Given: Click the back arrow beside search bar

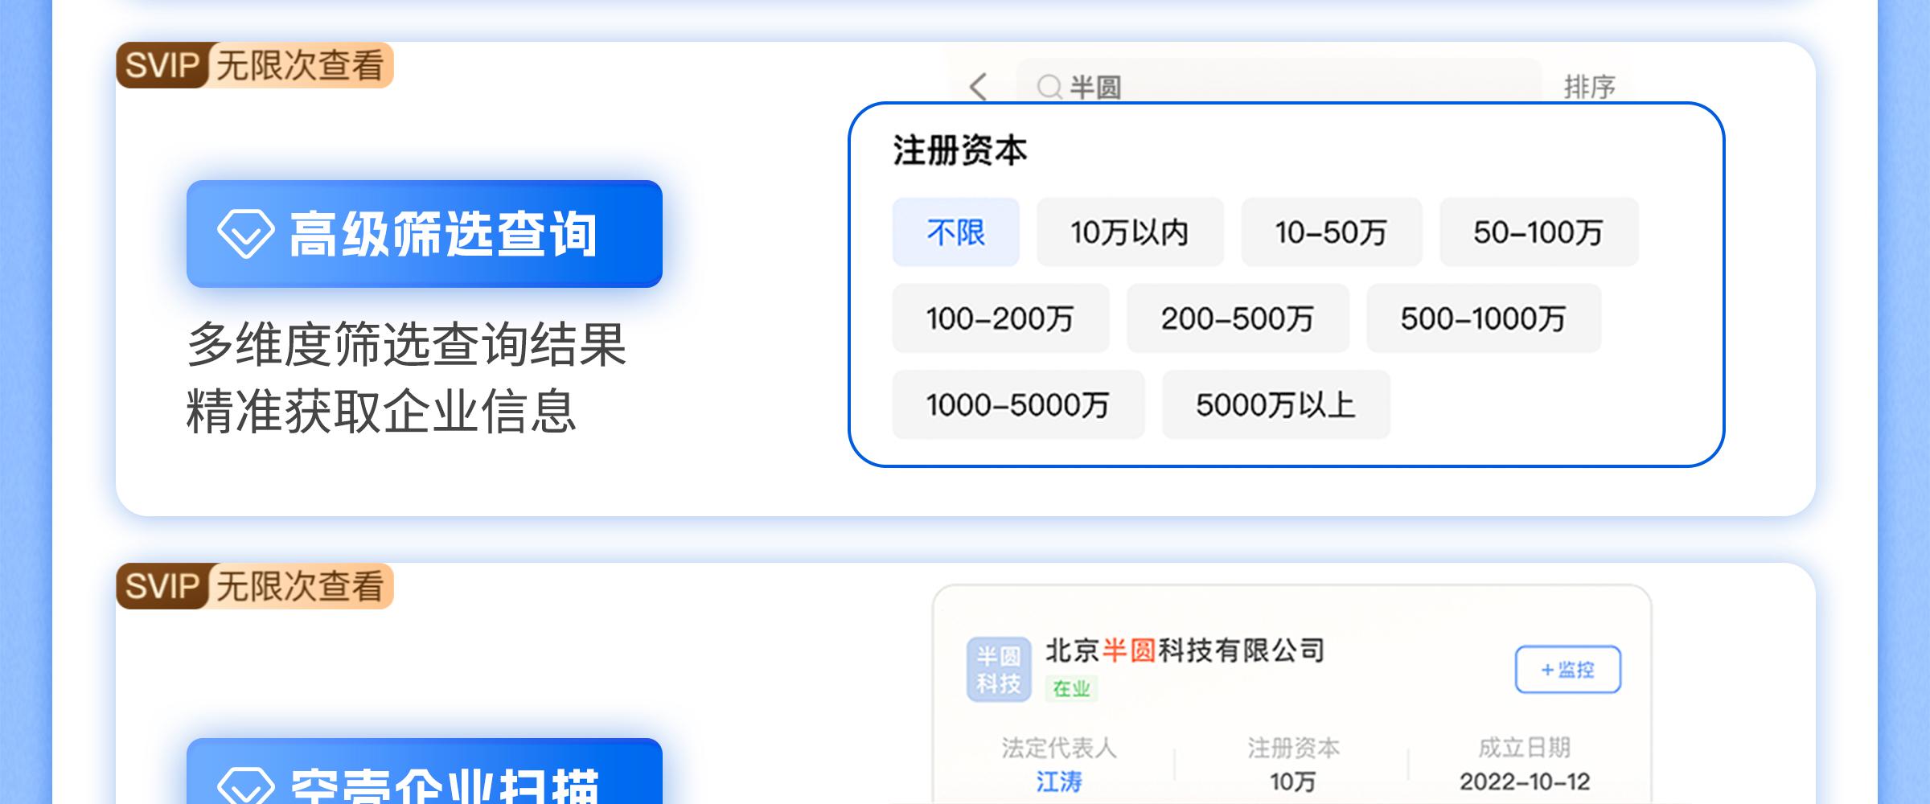Looking at the screenshot, I should 978,86.
